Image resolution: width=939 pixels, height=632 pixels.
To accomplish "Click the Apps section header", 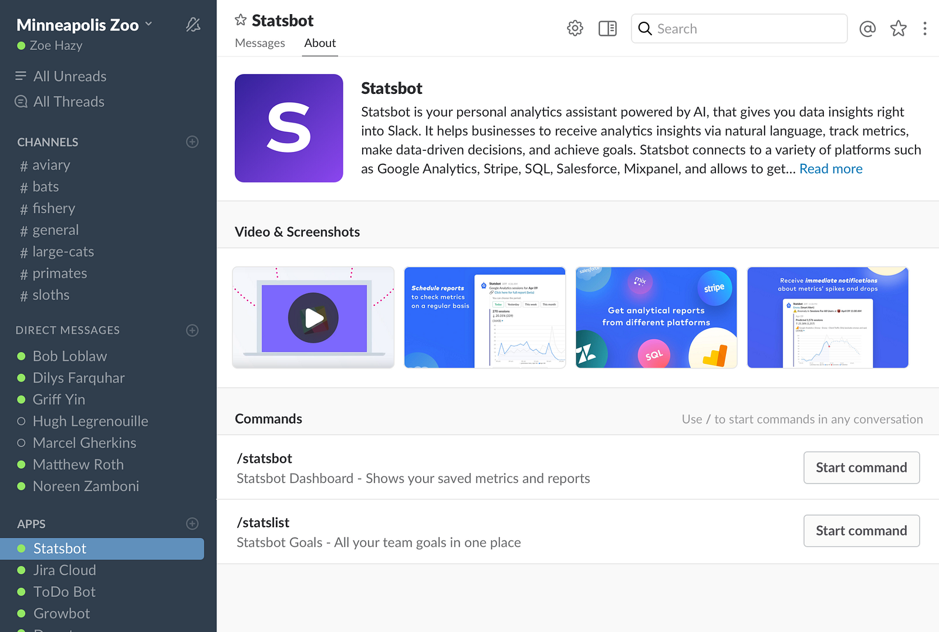I will click(x=31, y=524).
